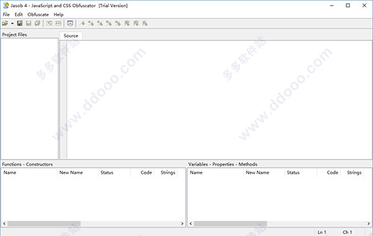373x236 pixels.
Task: Click the first obfuscate wand icon
Action: [82, 24]
